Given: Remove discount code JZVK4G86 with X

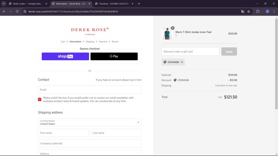Looking at the screenshot, I should [x=182, y=62].
